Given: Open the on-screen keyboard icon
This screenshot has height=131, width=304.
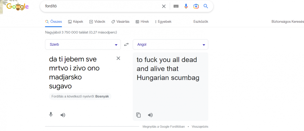Looking at the screenshot, I should tap(176, 6).
